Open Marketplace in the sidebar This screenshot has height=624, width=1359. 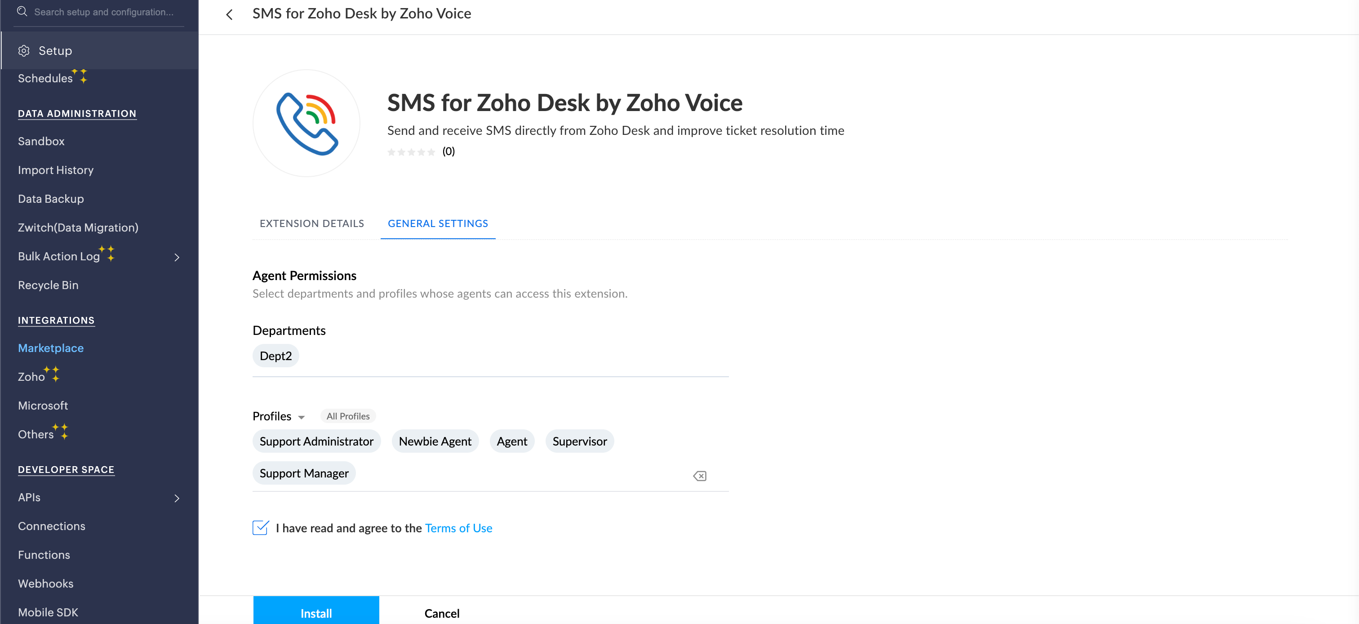(x=51, y=348)
